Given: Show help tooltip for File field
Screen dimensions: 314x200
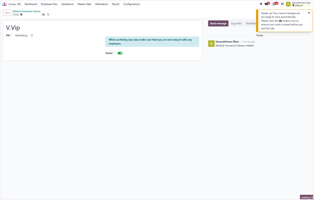Looking at the screenshot, I should click(x=11, y=35).
